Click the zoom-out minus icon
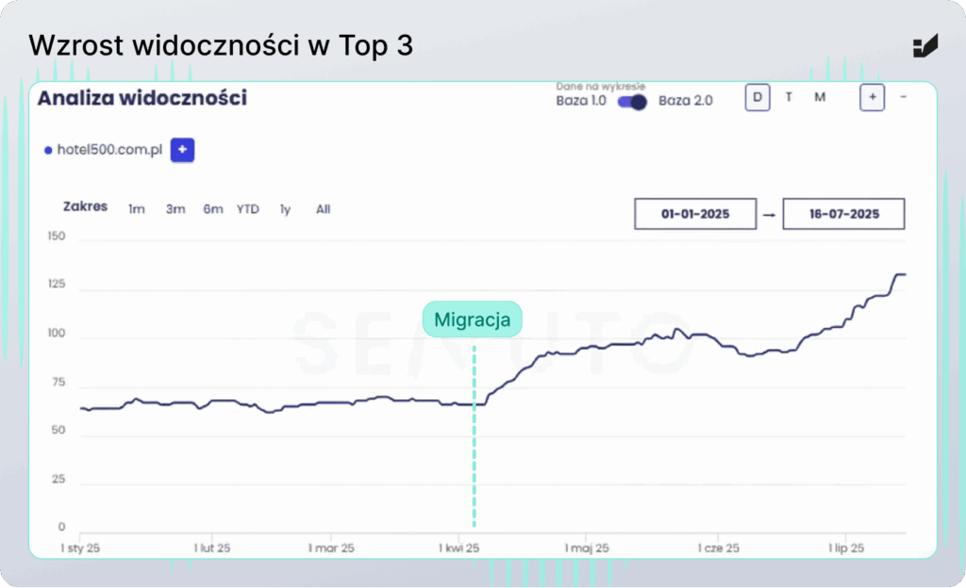Image resolution: width=966 pixels, height=588 pixels. pyautogui.click(x=903, y=97)
